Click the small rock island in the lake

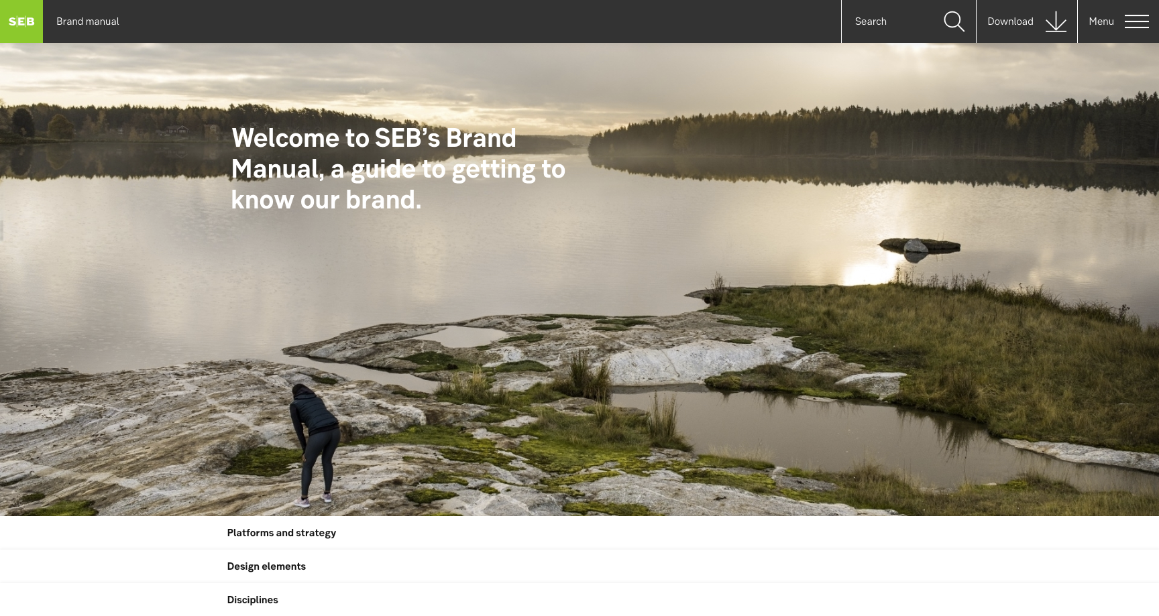[x=920, y=246]
